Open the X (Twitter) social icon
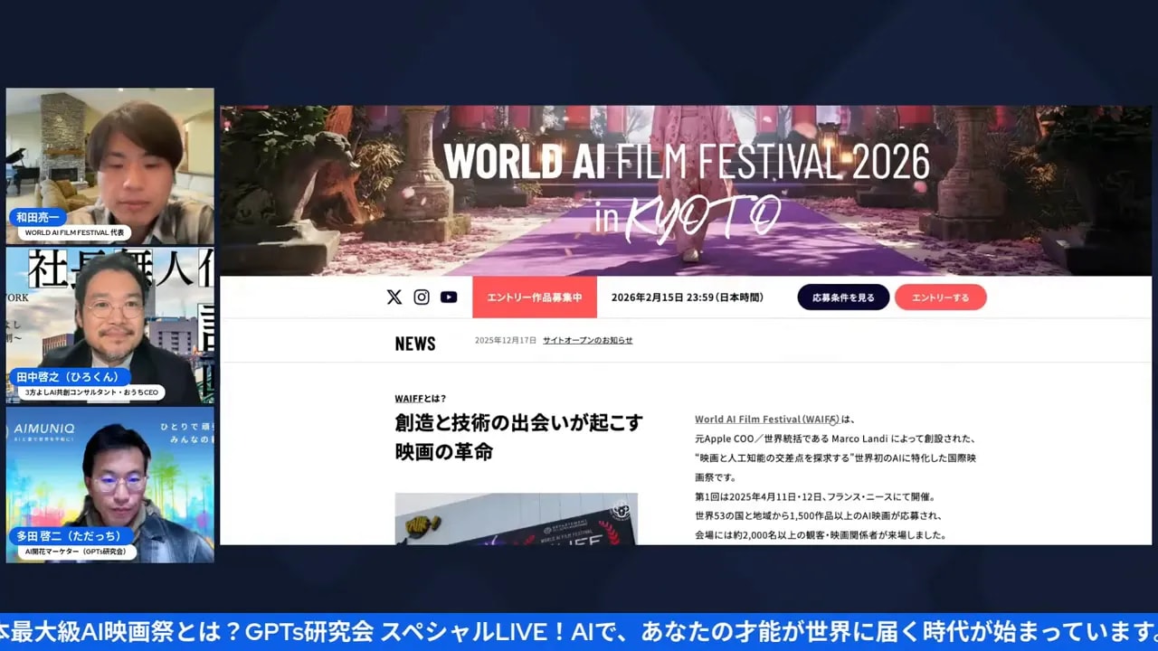Screen dimensions: 1158x651 (394, 297)
